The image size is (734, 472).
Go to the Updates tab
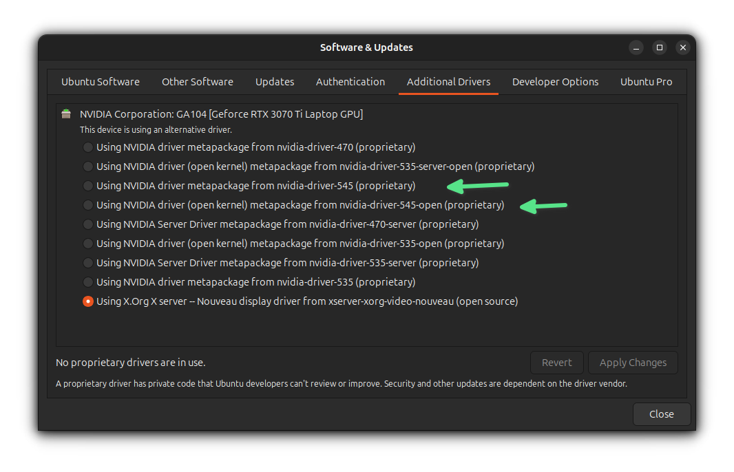pos(274,81)
